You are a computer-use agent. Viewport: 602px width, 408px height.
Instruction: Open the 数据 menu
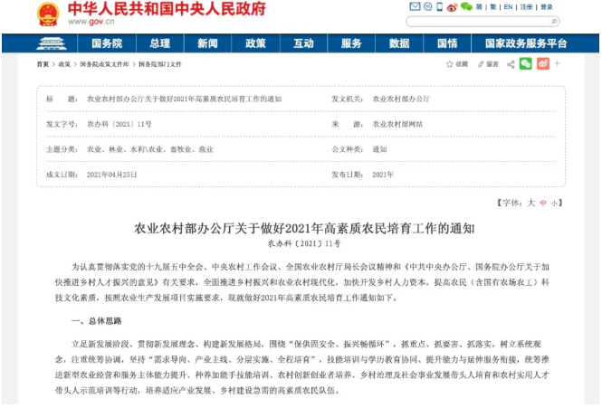pyautogui.click(x=399, y=43)
